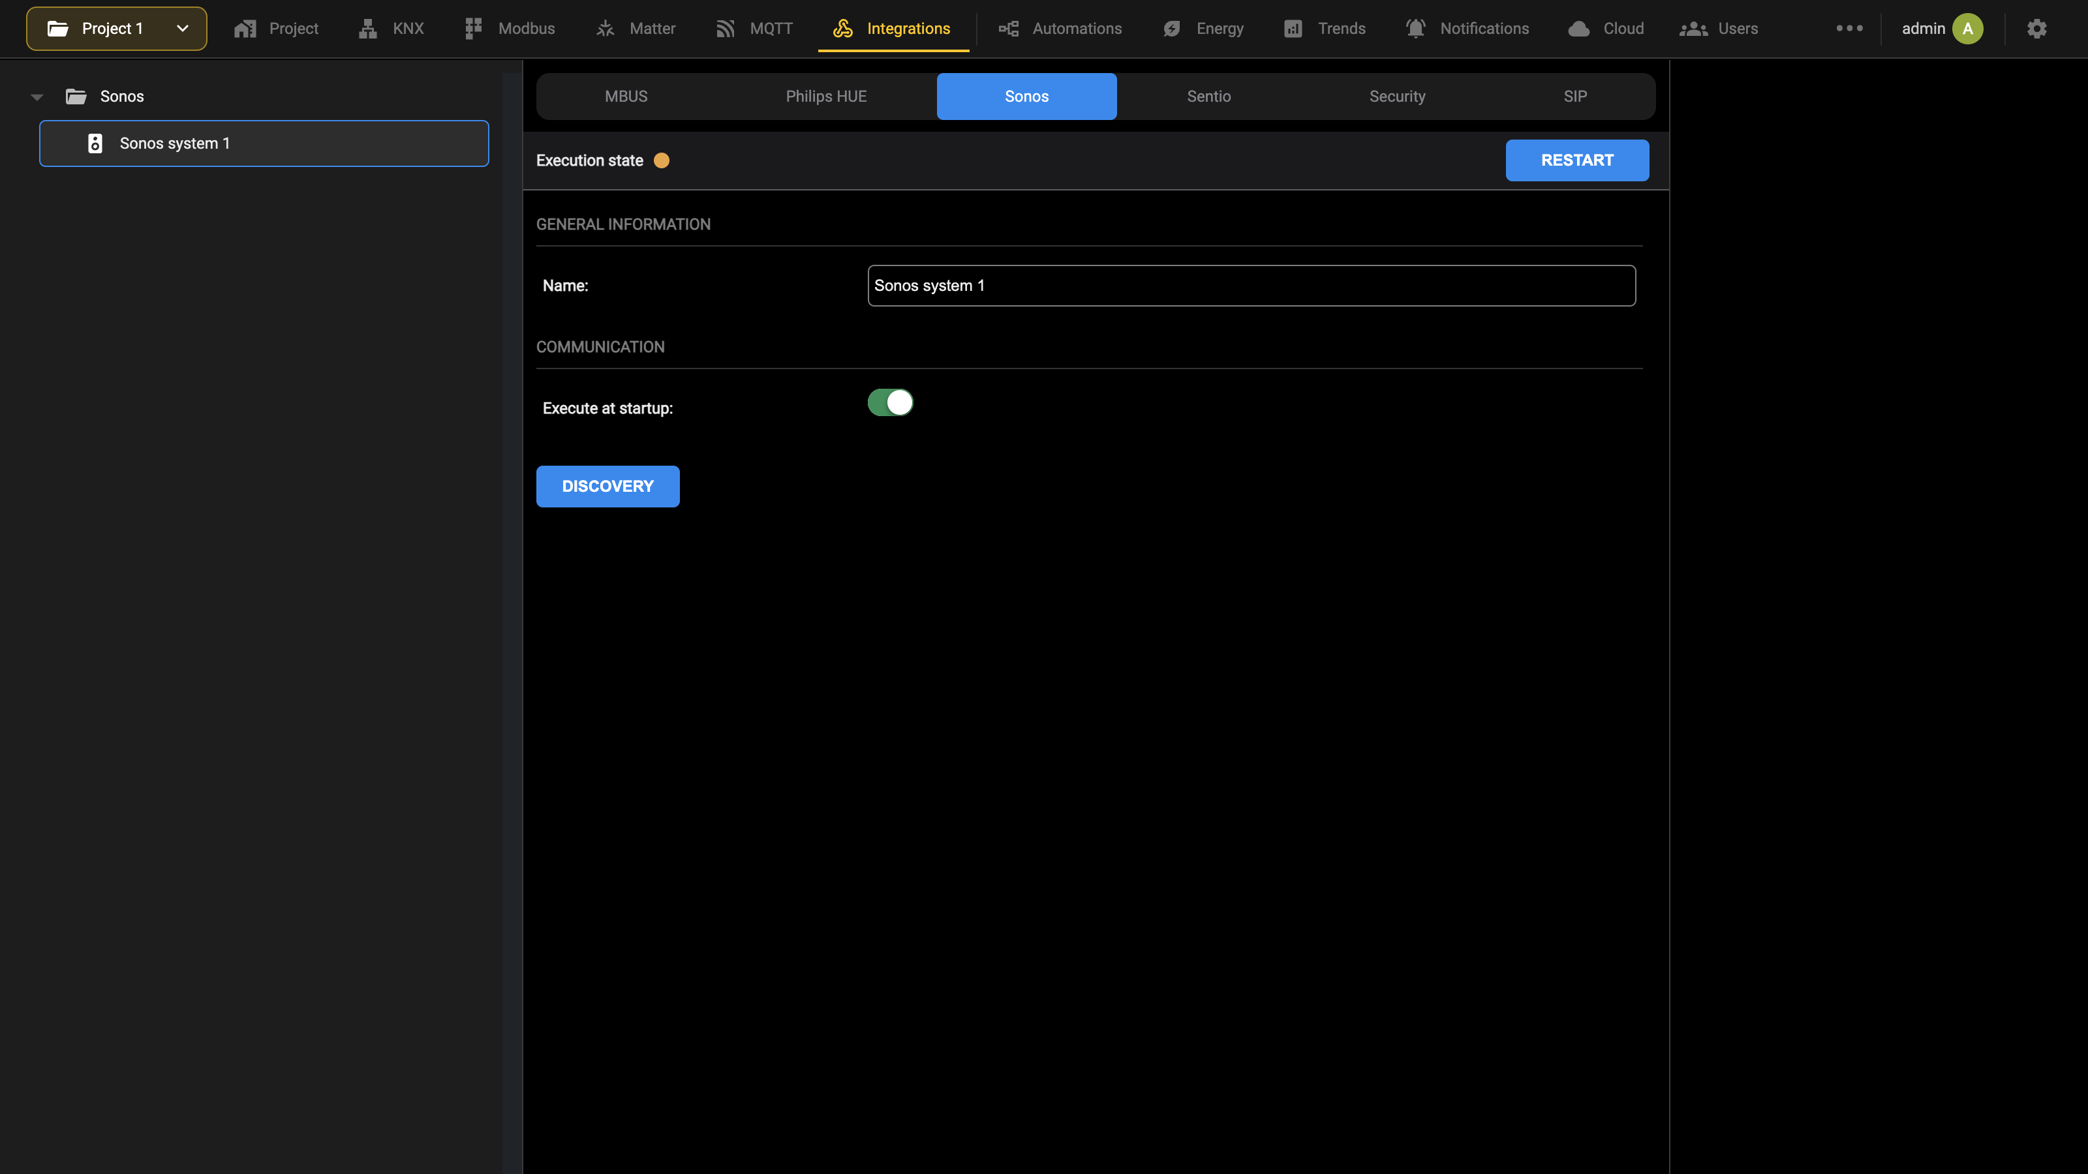
Task: Click the speaker icon beside Sonos system 1
Action: pos(95,143)
